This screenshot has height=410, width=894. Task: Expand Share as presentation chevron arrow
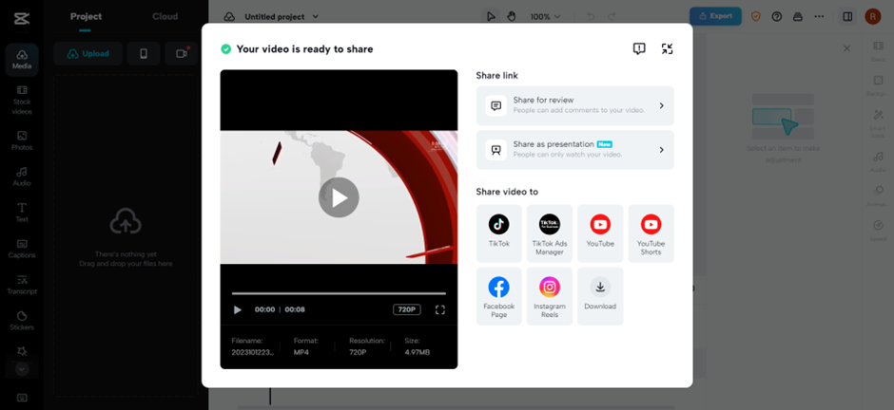[661, 150]
